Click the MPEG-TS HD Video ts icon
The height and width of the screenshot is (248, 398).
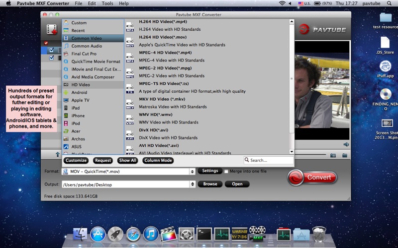coord(130,89)
